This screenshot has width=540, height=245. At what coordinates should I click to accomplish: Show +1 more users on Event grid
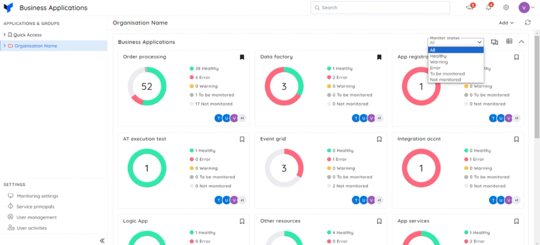coord(379,200)
